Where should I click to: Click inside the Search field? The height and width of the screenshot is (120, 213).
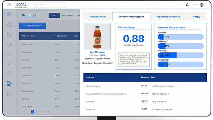(50, 5)
